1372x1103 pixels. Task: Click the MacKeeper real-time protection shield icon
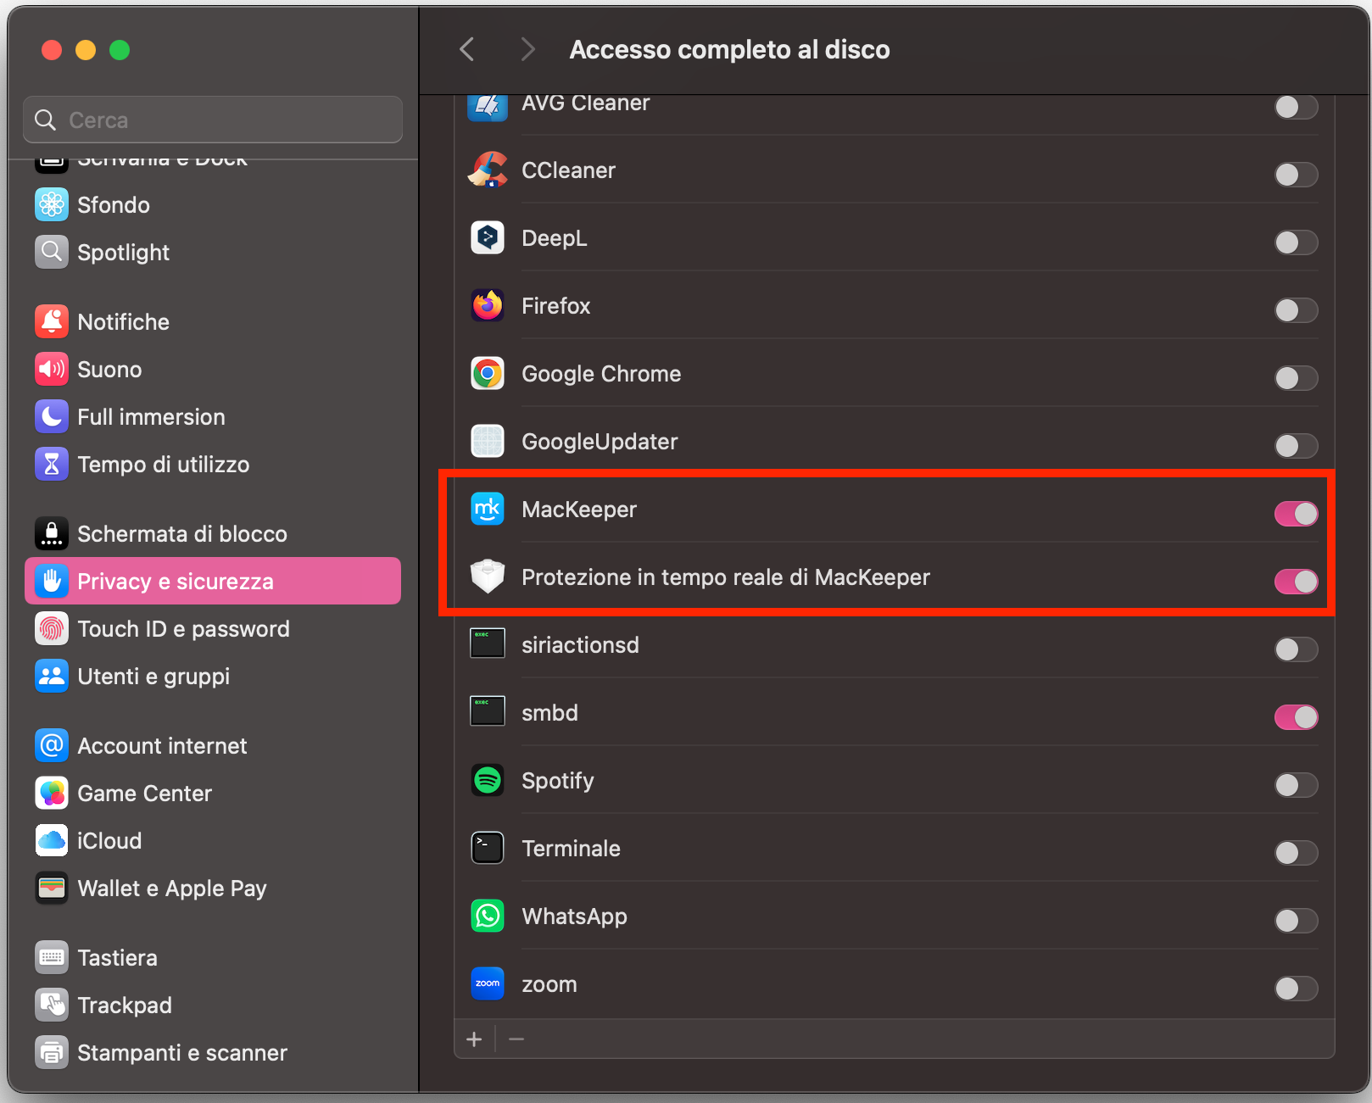[488, 577]
